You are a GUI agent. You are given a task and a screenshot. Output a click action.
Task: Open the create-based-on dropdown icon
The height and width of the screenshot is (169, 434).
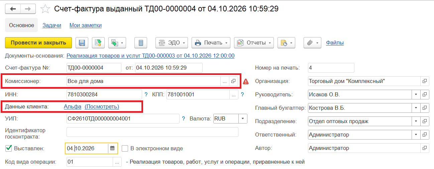[117, 43]
